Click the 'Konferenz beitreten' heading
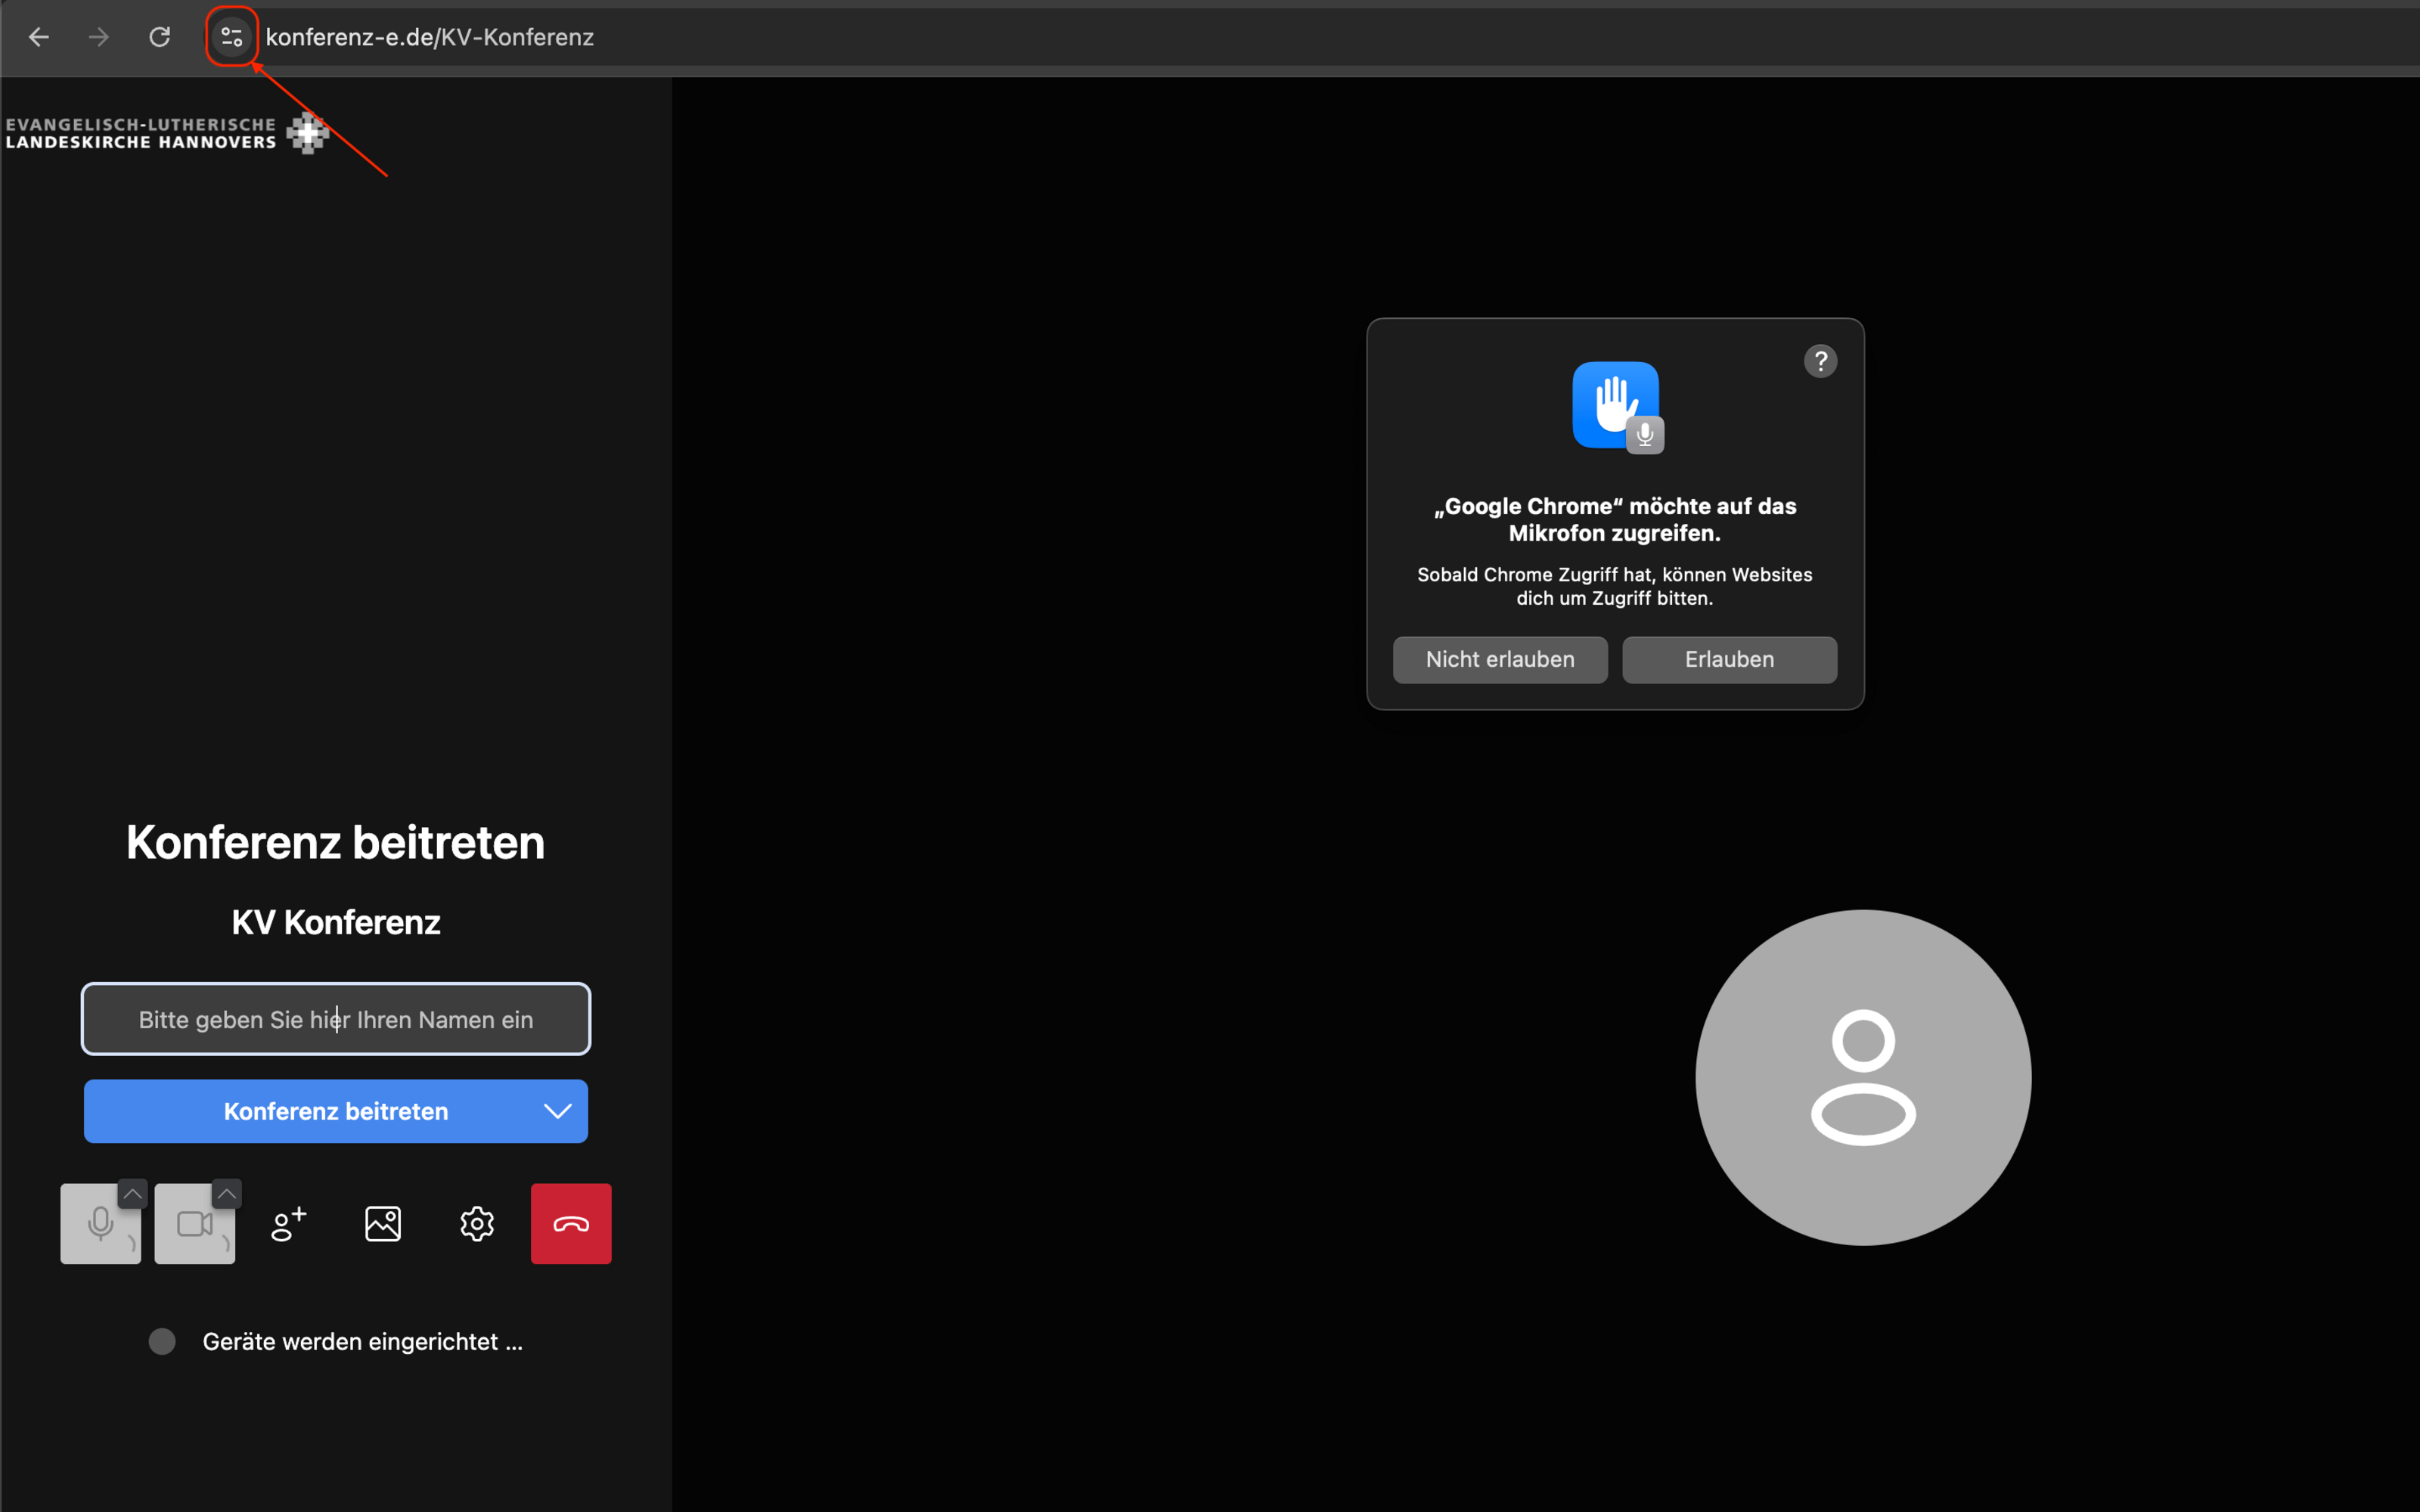 pos(336,842)
